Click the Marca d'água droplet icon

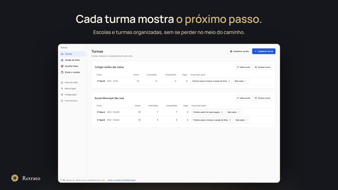pos(62,88)
